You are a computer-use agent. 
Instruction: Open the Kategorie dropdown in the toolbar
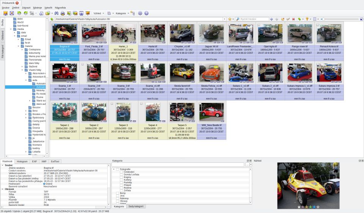coord(122,13)
